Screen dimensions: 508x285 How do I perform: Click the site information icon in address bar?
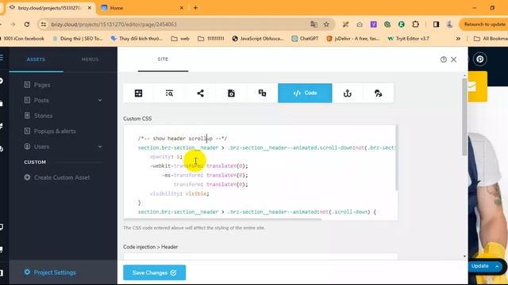click(x=44, y=25)
